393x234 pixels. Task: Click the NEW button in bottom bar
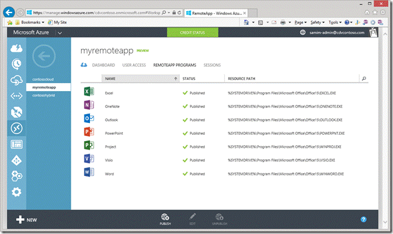(27, 220)
